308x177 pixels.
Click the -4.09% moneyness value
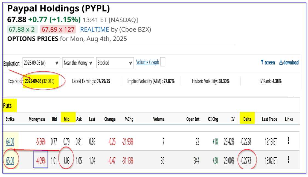(x=41, y=161)
